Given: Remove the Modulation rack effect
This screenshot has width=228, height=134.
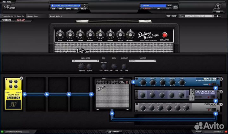Looking at the screenshot, I should (x=221, y=92).
